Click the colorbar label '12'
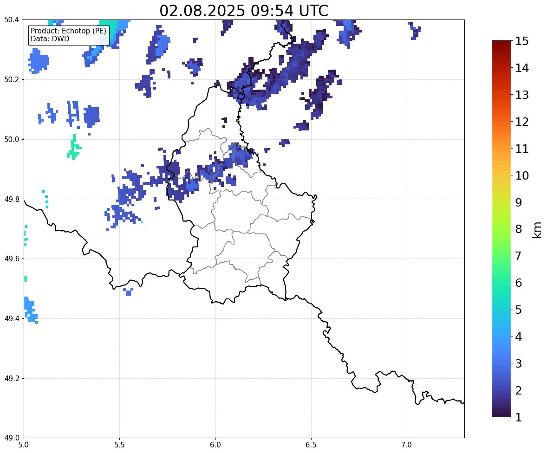 (522, 122)
